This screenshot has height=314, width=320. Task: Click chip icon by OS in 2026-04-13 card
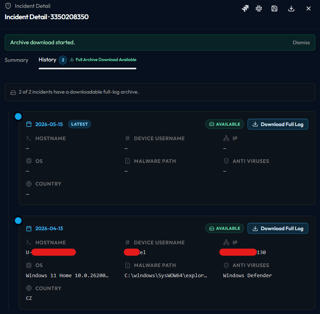pos(29,265)
